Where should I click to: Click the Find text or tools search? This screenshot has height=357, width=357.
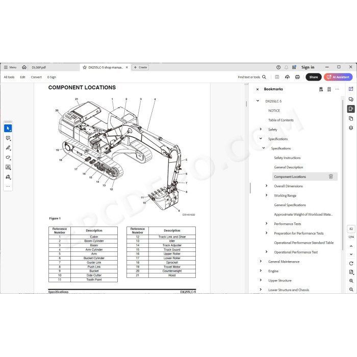coord(252,77)
